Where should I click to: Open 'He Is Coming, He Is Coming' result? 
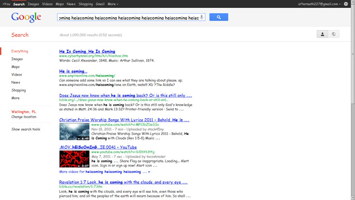coord(87,52)
